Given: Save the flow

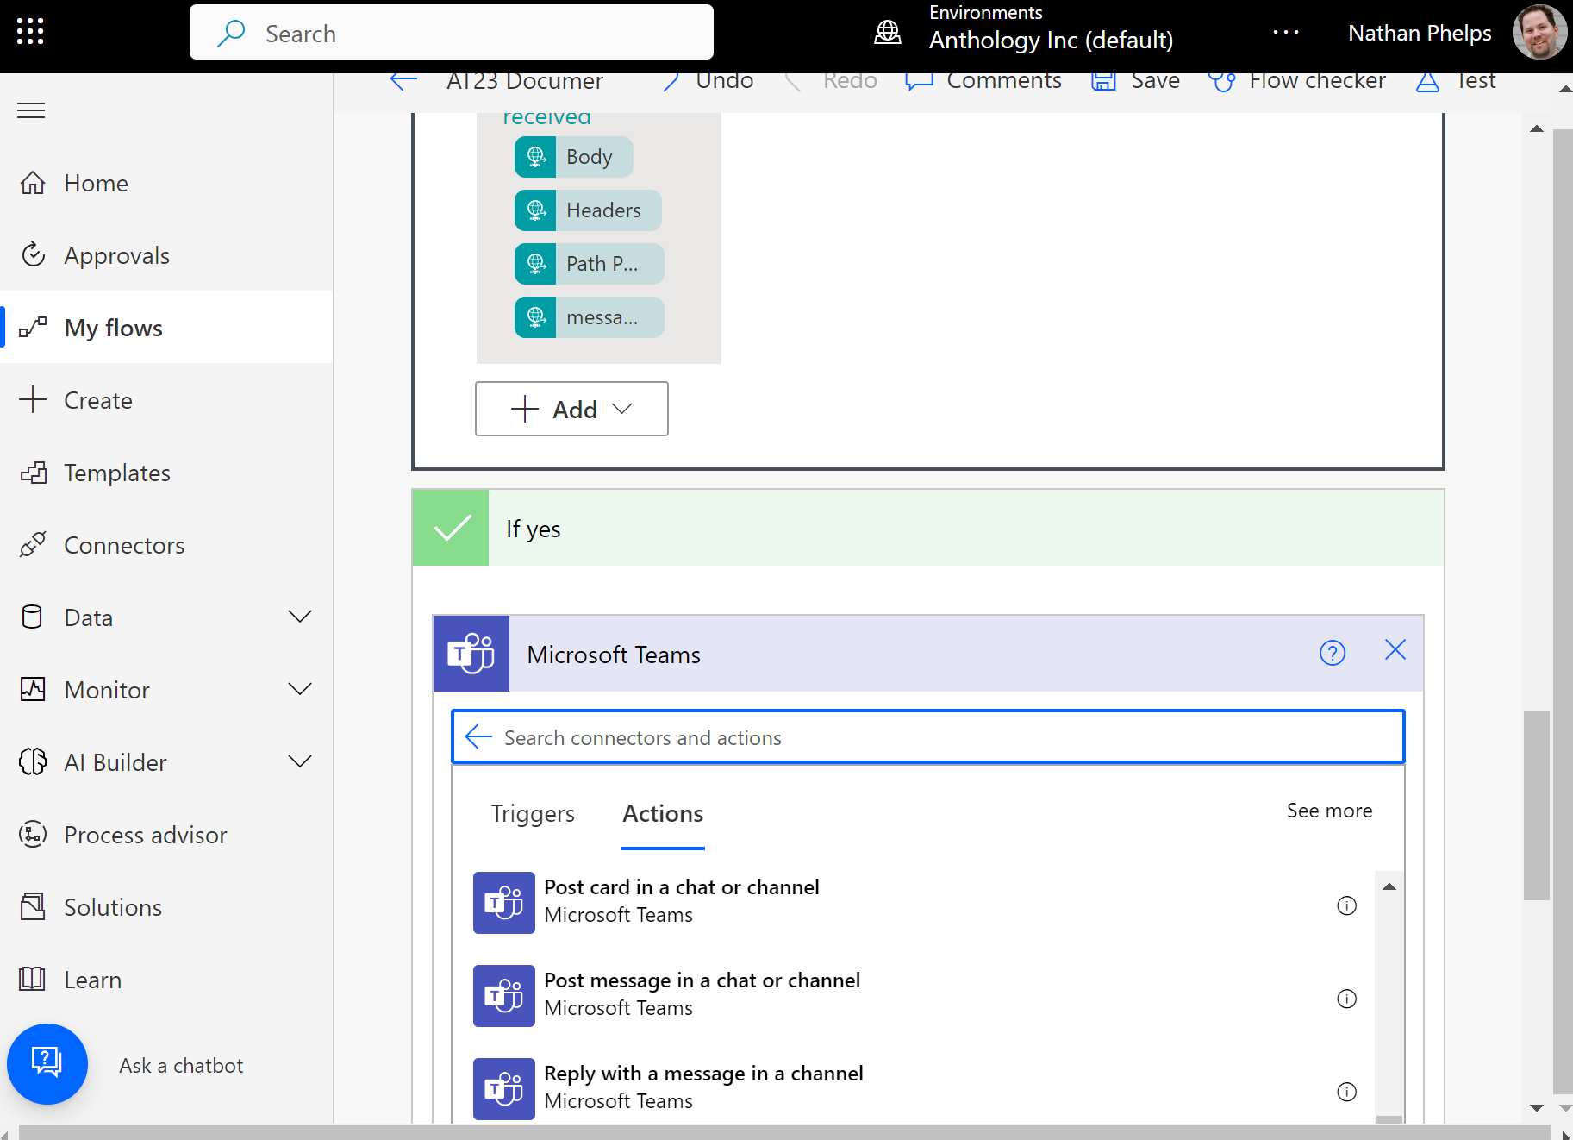Looking at the screenshot, I should click(x=1136, y=81).
